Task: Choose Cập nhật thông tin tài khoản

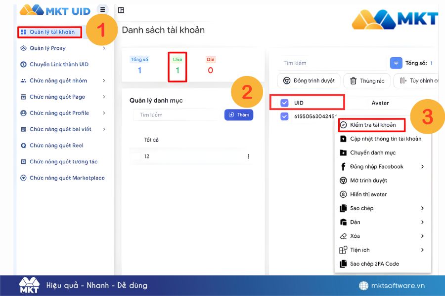Action: [x=385, y=139]
